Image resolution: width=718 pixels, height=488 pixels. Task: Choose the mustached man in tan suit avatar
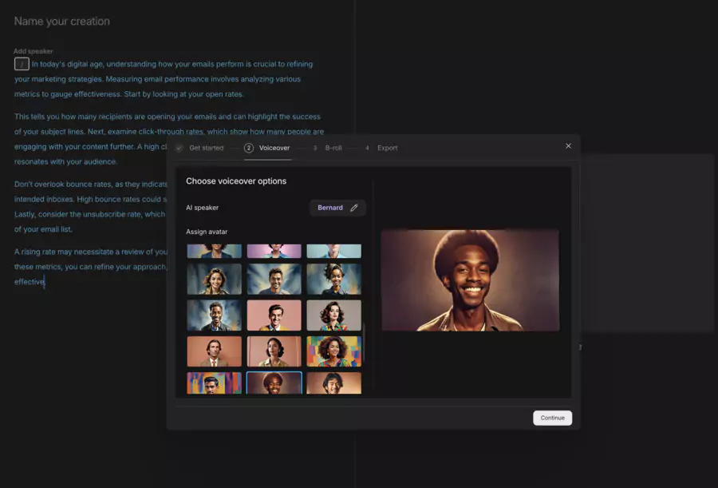pyautogui.click(x=214, y=351)
